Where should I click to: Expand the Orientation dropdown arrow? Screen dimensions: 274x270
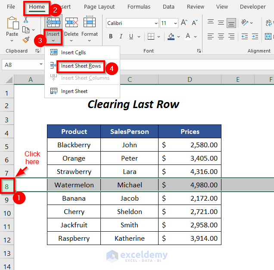(251, 23)
